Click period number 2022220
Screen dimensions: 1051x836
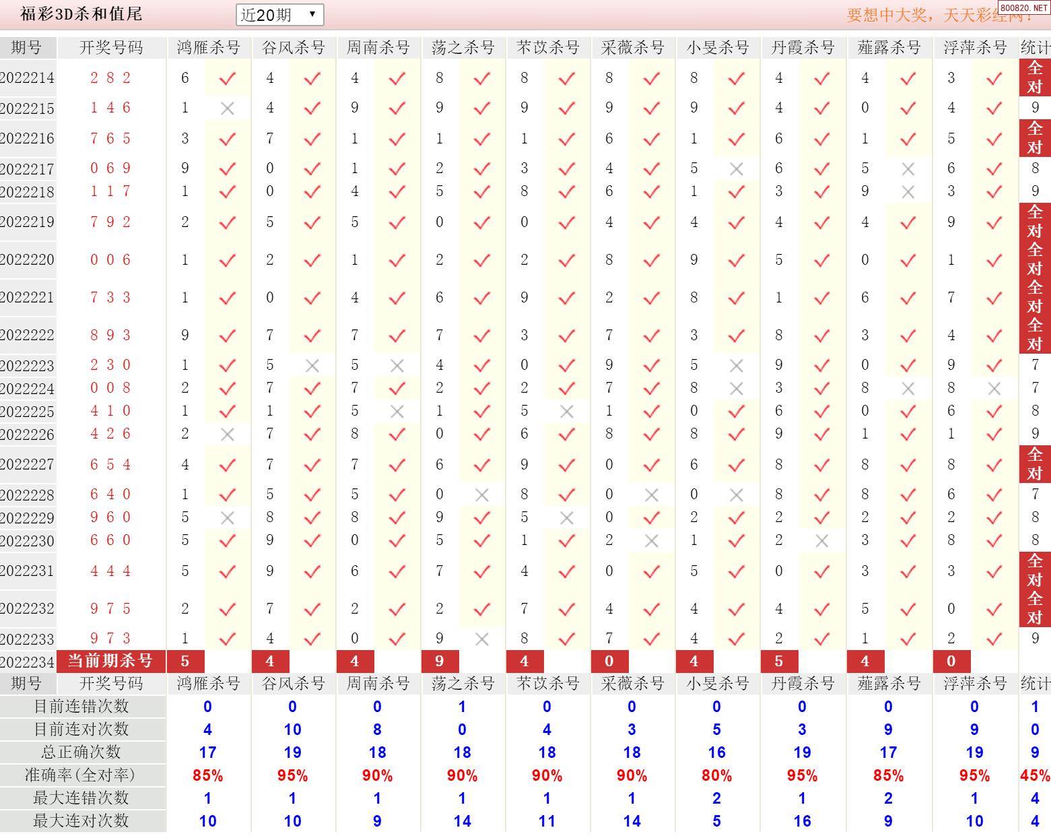tap(27, 260)
